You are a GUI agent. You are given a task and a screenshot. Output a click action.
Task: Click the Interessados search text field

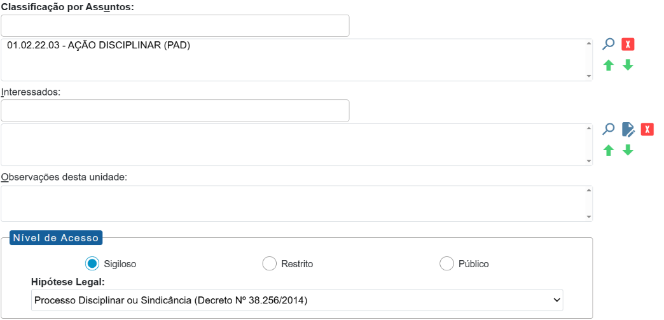[x=176, y=111]
